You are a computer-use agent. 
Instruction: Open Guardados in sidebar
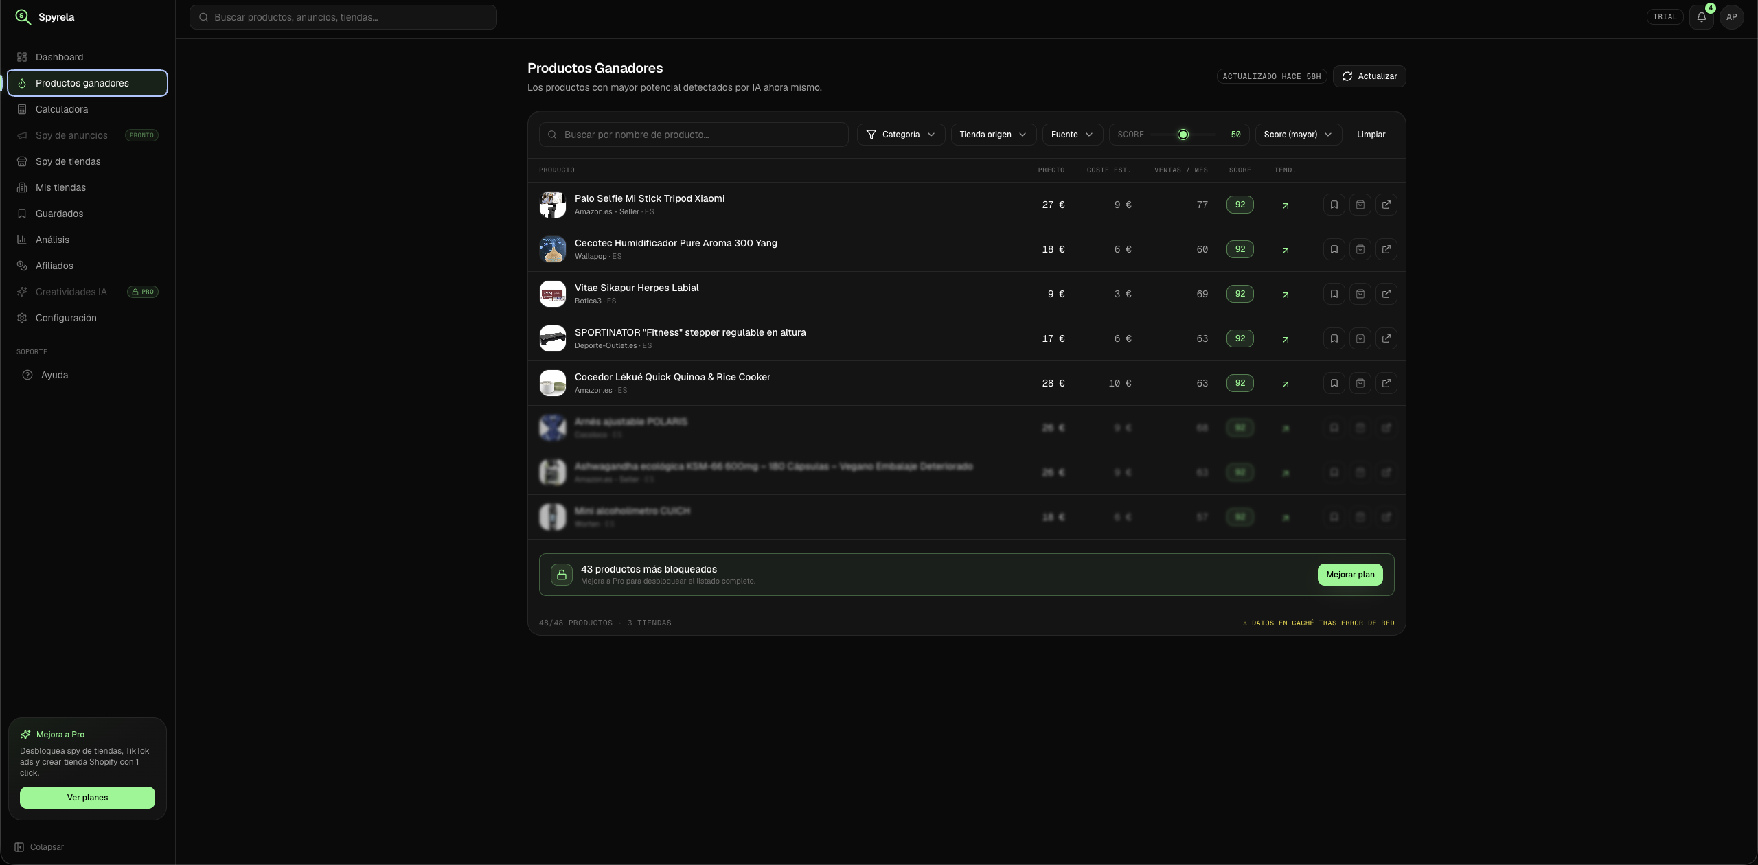click(x=87, y=214)
